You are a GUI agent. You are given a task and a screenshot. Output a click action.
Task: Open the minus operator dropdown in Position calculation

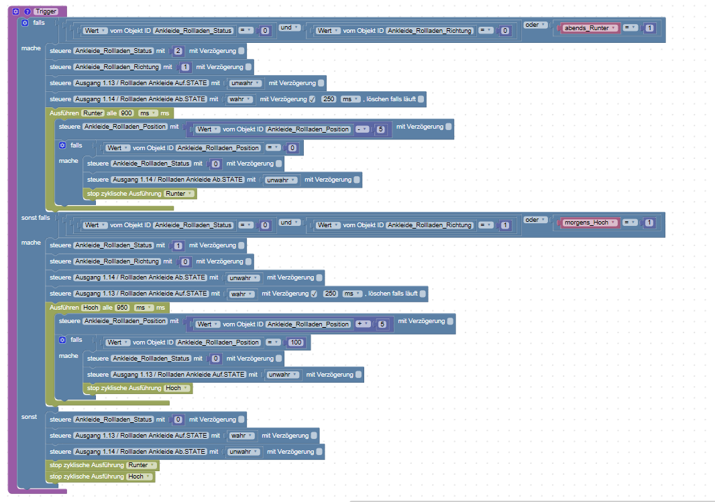(x=363, y=129)
